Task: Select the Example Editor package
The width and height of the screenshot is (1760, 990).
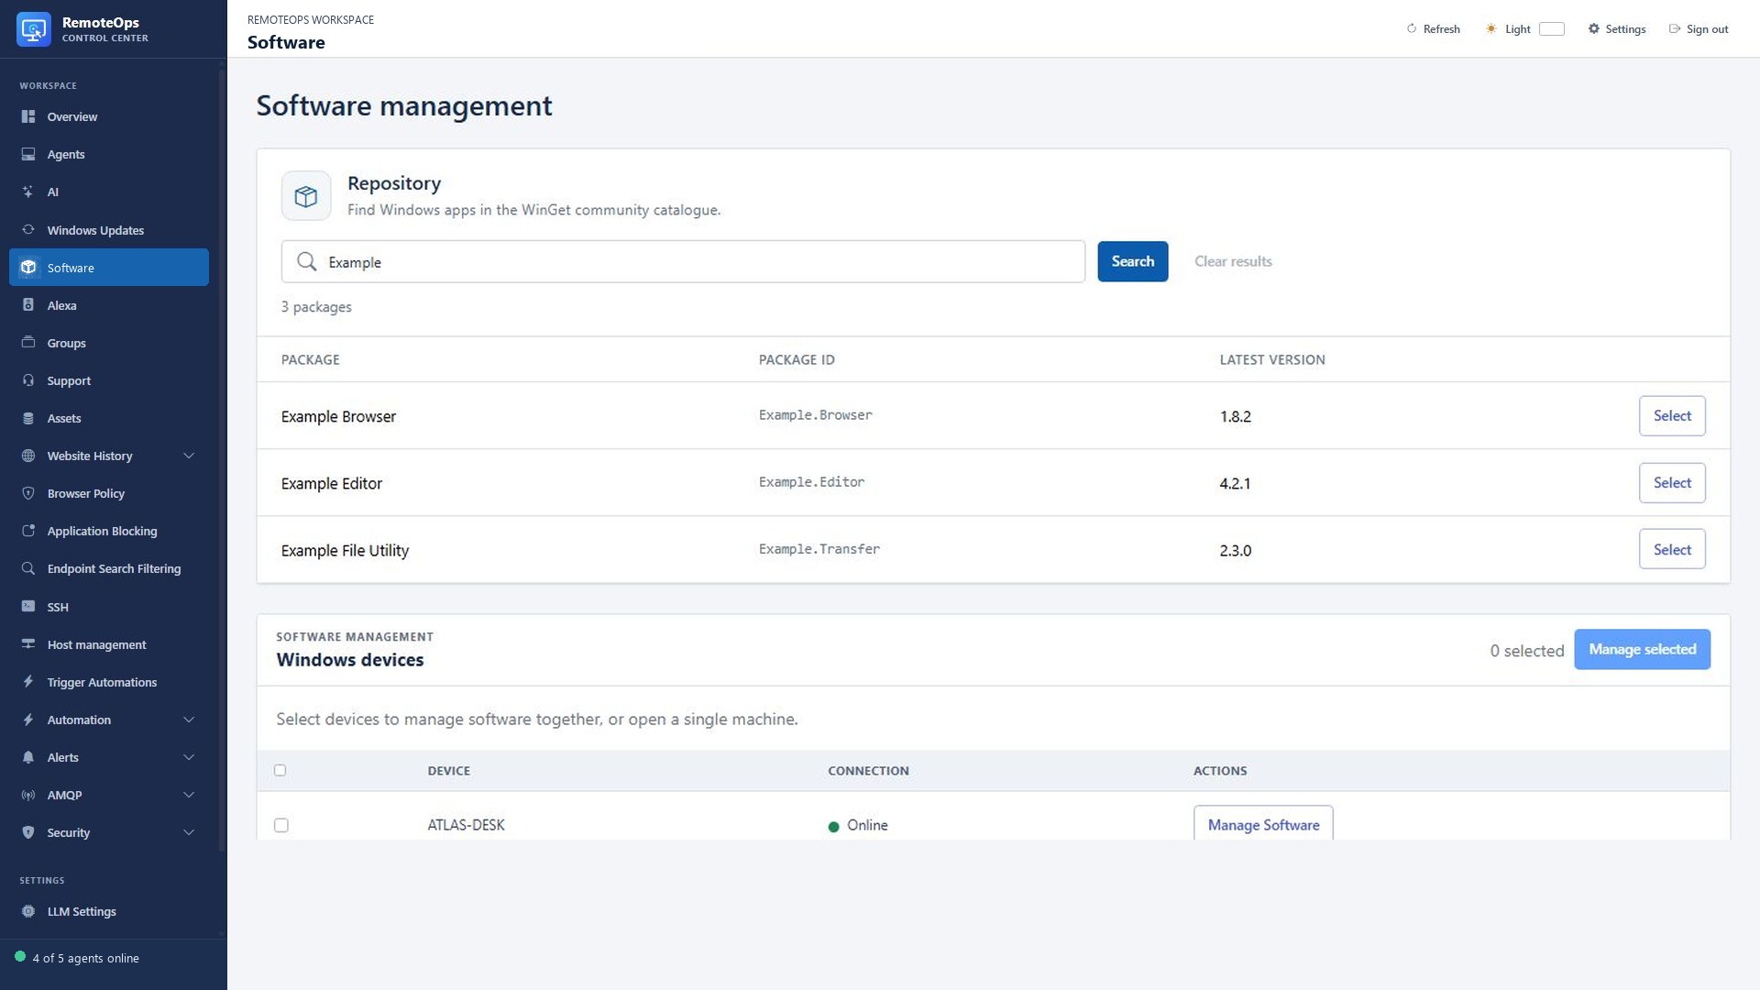Action: click(x=1672, y=483)
